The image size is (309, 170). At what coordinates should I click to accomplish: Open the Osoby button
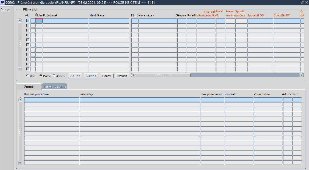(x=107, y=76)
